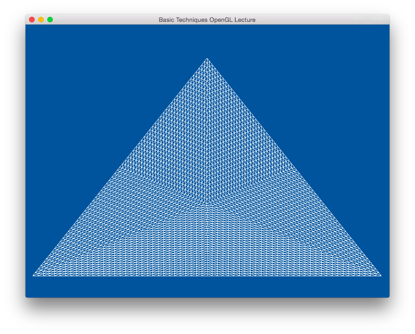Click the black desktop area below the window

[207, 316]
